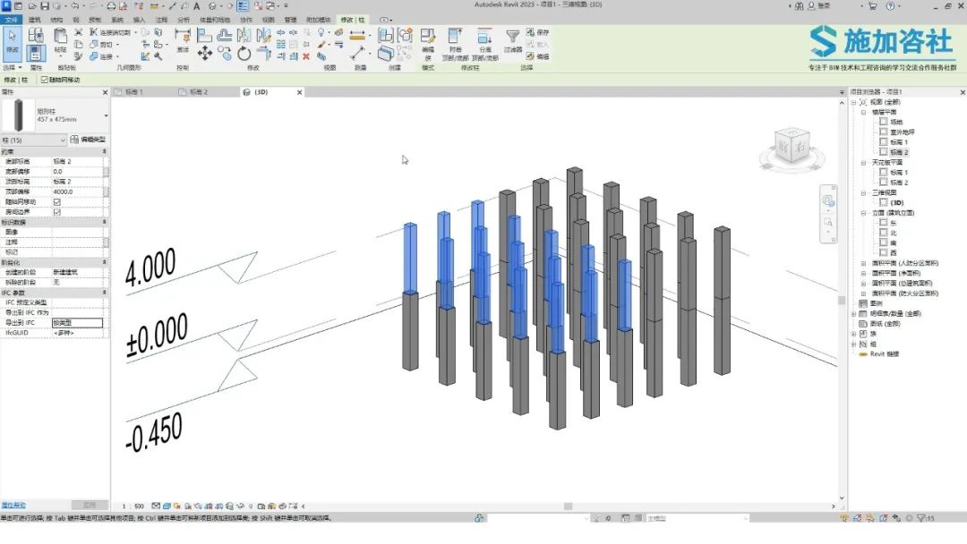Viewport: 967px width, 544px height.
Task: Click the Text 'A' icon in quick access toolbar
Action: click(197, 6)
